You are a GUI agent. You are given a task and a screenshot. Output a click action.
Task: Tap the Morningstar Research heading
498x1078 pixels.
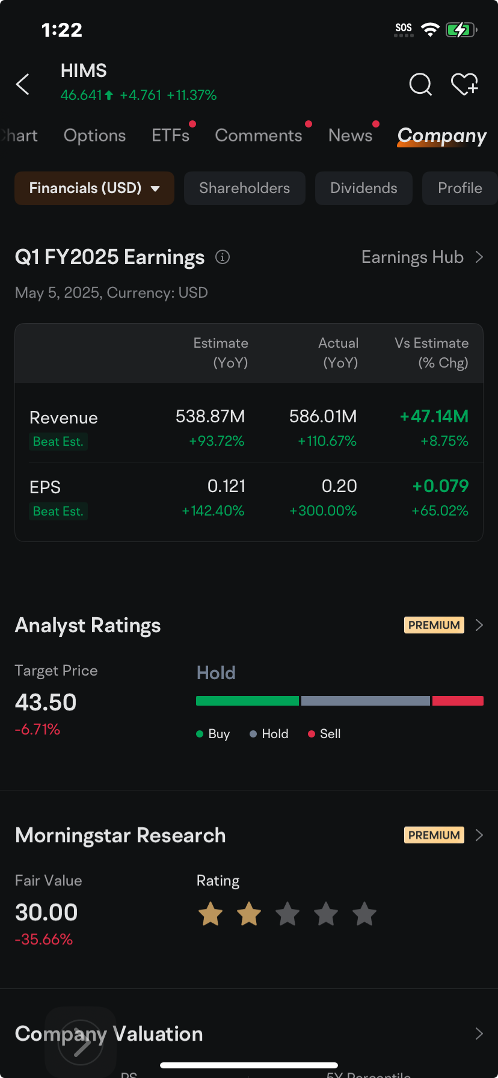[x=120, y=836]
